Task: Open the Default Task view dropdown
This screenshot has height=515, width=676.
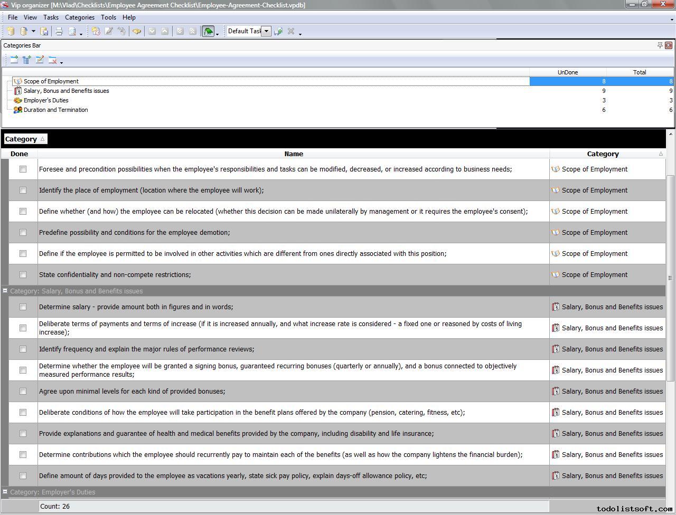Action: tap(266, 31)
